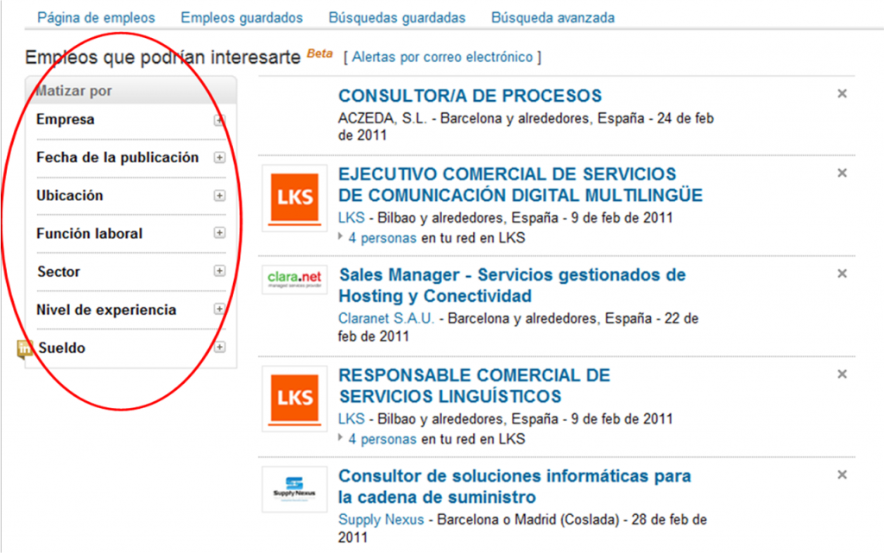Open Consultor de soluciones informáticas job

(515, 487)
